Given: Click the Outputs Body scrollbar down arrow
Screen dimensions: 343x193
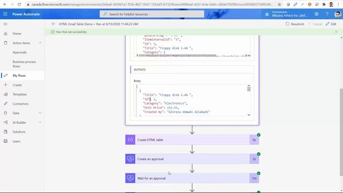Looking at the screenshot, I should click(x=249, y=115).
